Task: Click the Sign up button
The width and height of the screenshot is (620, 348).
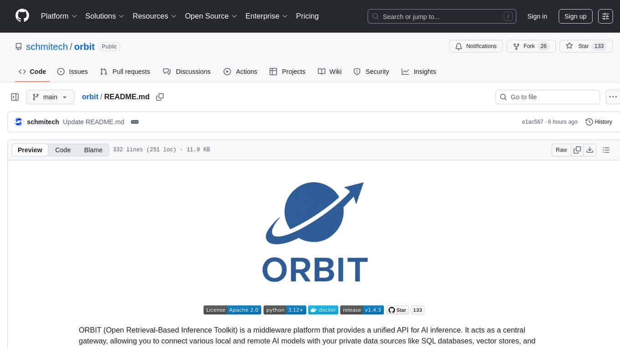Action: pyautogui.click(x=575, y=16)
